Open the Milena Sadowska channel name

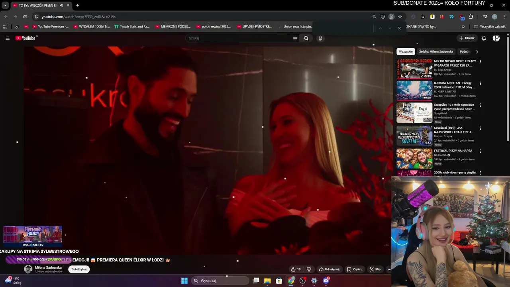(48, 267)
